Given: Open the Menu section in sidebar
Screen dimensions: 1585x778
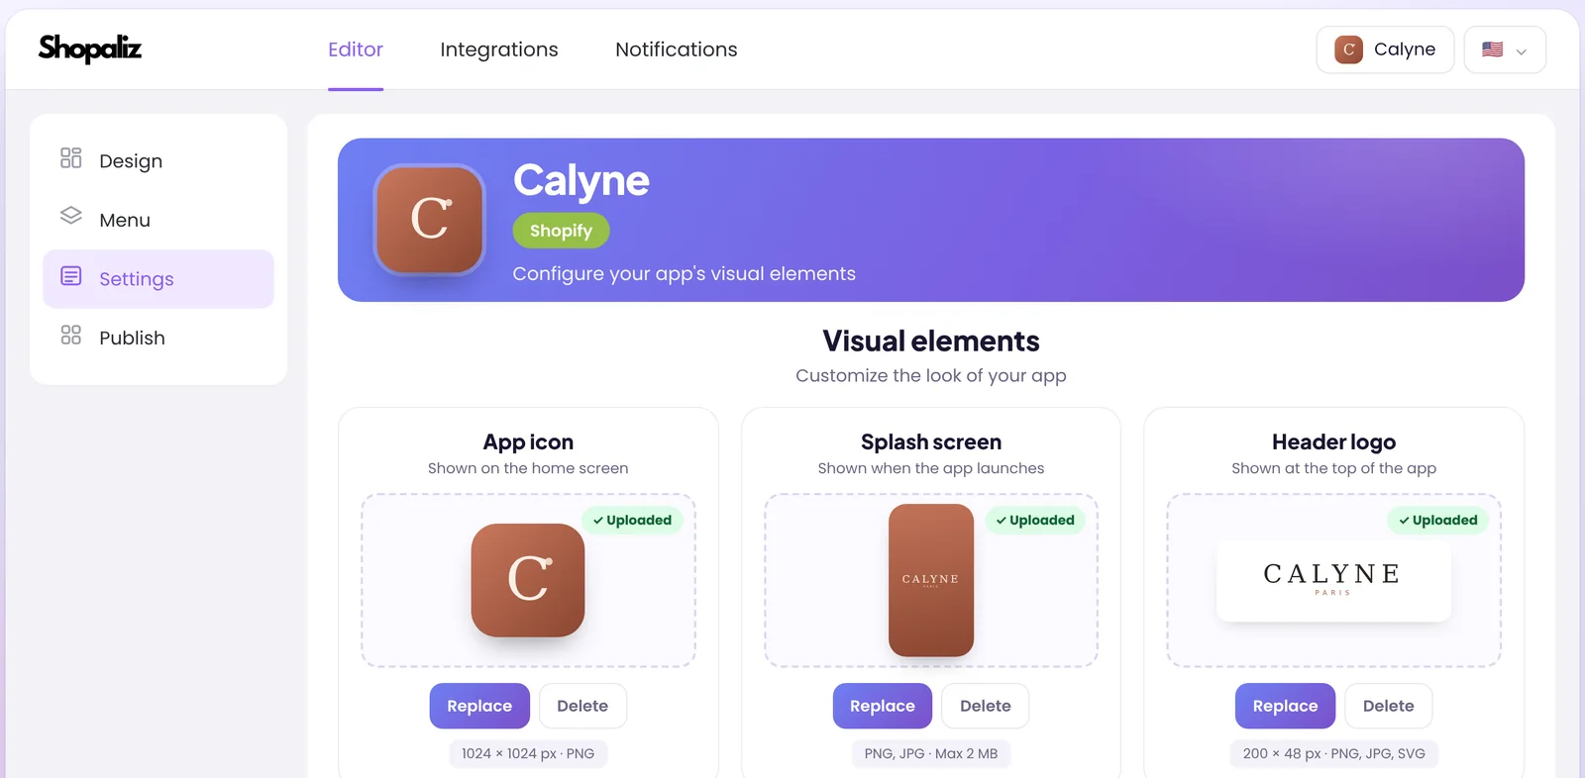Looking at the screenshot, I should pyautogui.click(x=158, y=220).
